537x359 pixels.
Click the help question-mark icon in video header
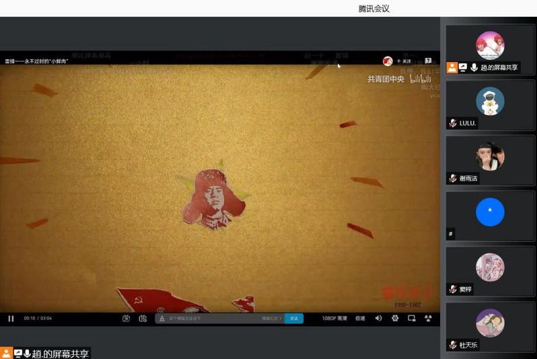[428, 61]
